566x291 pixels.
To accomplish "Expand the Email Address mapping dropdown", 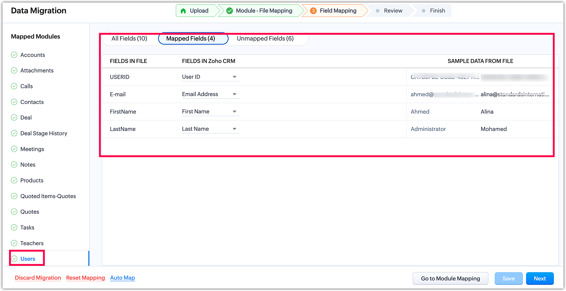I will (234, 94).
